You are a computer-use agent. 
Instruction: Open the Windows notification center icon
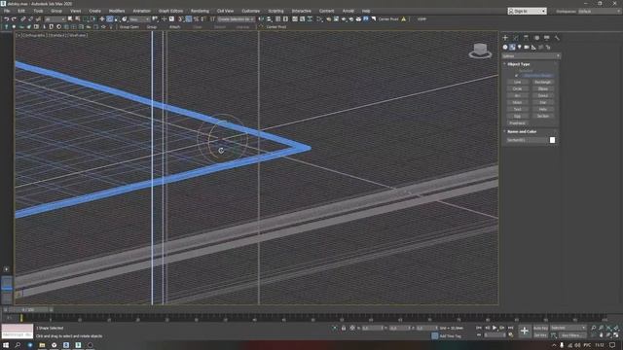(612, 345)
